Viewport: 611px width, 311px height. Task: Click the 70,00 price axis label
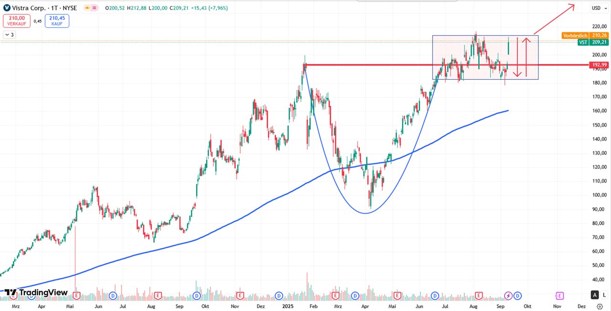[599, 237]
